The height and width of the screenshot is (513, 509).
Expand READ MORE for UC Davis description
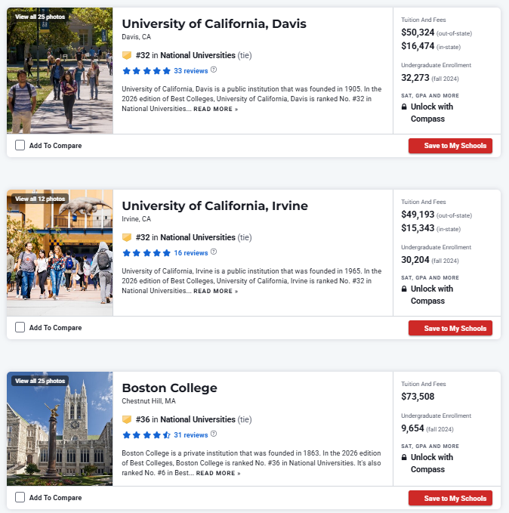(215, 109)
